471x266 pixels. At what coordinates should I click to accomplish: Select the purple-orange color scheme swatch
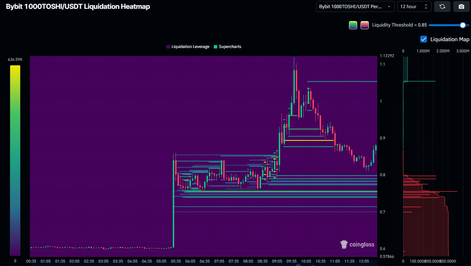click(x=365, y=25)
